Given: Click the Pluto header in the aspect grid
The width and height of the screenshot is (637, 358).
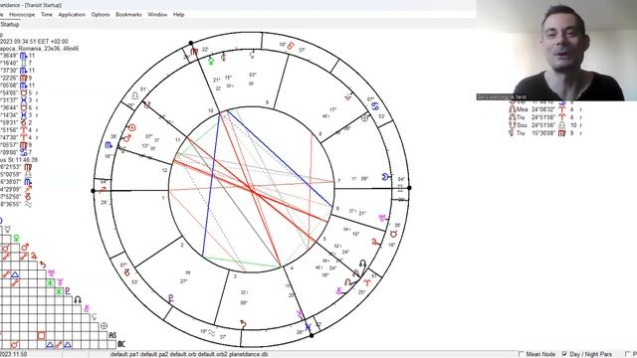Looking at the screenshot, I should (x=68, y=290).
